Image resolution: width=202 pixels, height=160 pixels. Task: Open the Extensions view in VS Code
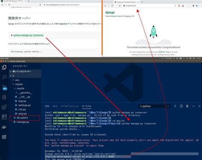click(4, 107)
